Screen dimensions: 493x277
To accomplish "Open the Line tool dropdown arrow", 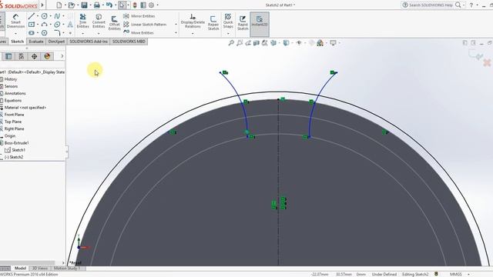I will (x=38, y=16).
